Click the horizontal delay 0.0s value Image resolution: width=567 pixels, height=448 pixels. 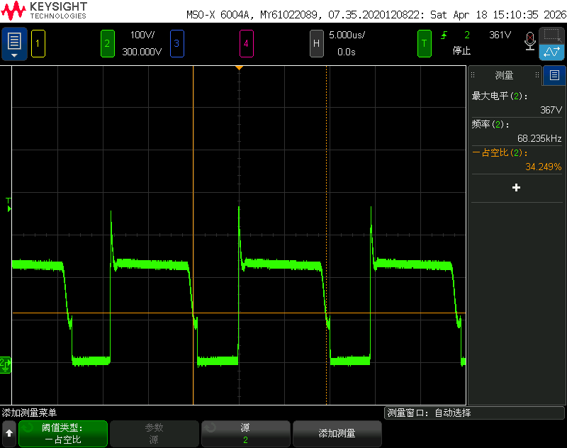tap(347, 52)
